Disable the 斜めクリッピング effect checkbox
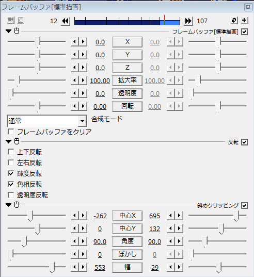This screenshot has width=254, height=277. click(x=245, y=205)
